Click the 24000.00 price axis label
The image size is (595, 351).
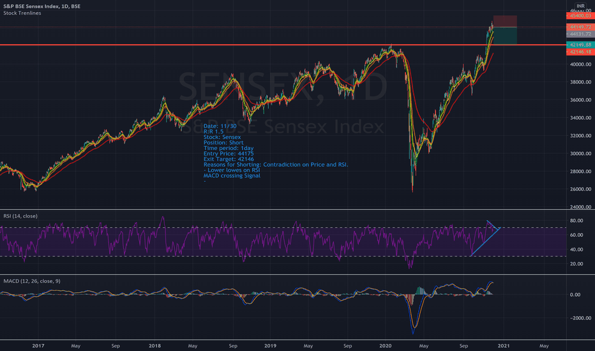pos(580,207)
